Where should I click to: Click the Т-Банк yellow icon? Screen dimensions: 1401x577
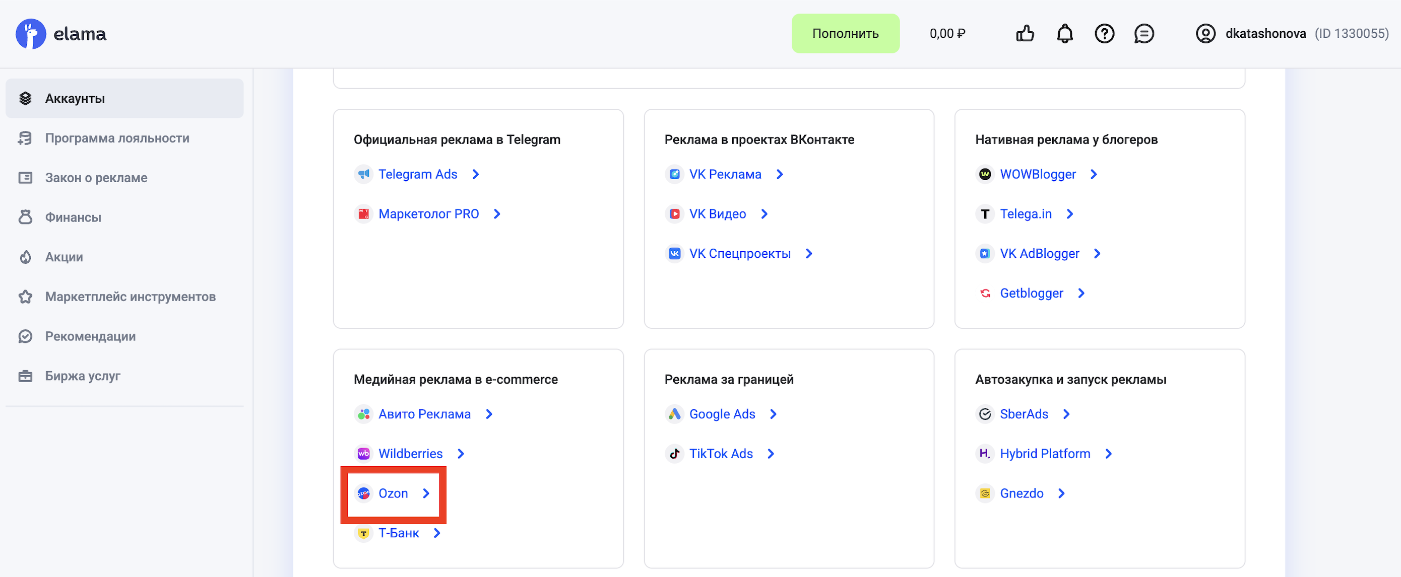364,533
